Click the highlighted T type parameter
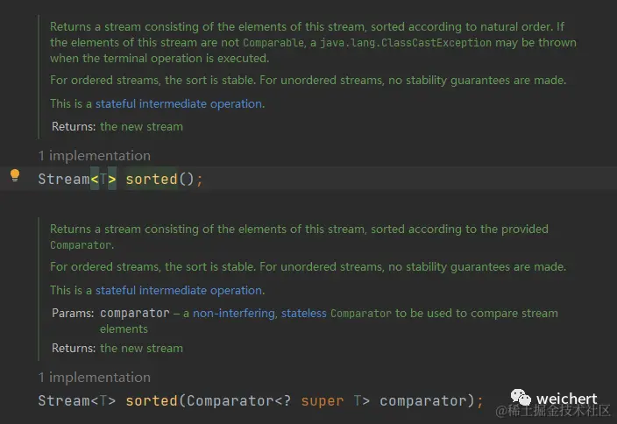Screen dimensions: 617x424 point(103,180)
